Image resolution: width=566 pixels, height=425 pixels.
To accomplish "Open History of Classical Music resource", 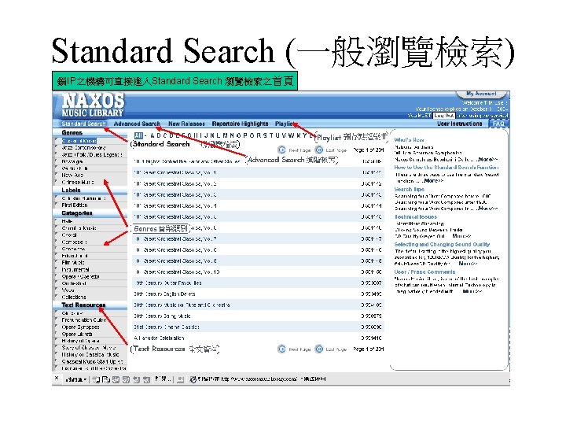I will (90, 354).
